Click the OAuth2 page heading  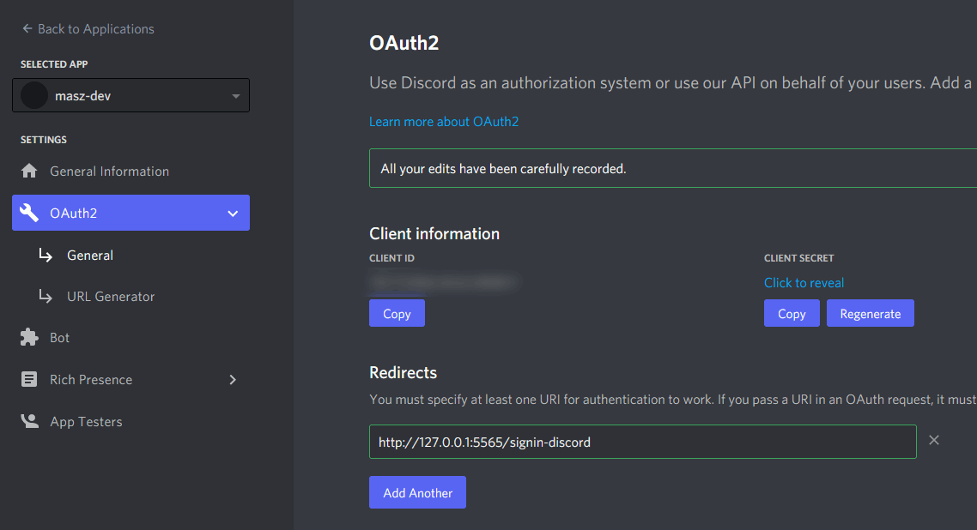[x=404, y=43]
